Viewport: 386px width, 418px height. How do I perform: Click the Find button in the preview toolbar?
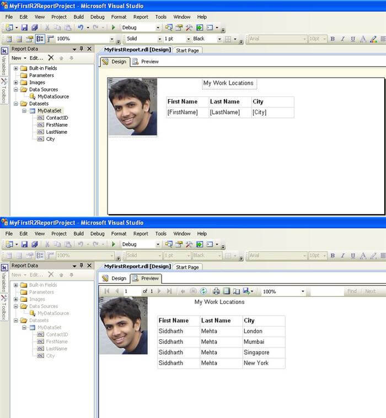coord(352,291)
